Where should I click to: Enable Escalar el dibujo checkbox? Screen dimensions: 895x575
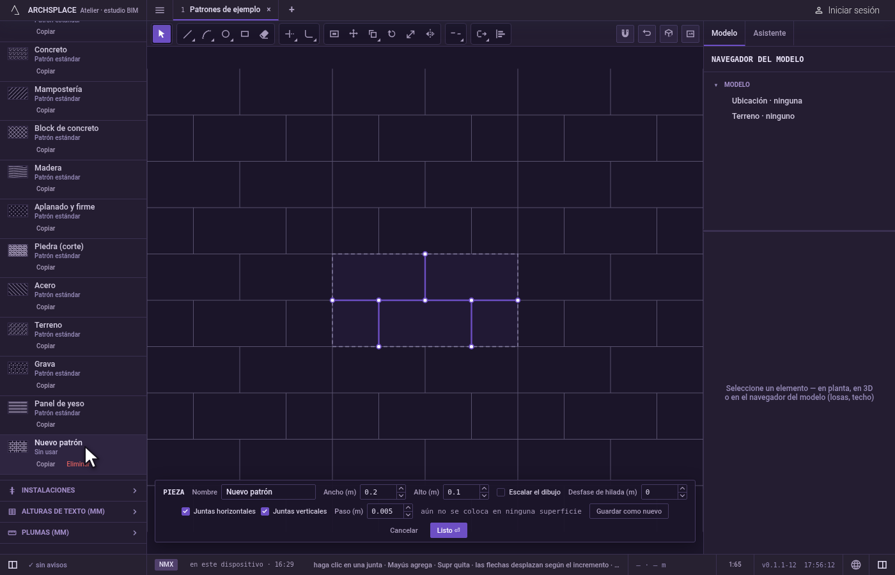point(501,492)
